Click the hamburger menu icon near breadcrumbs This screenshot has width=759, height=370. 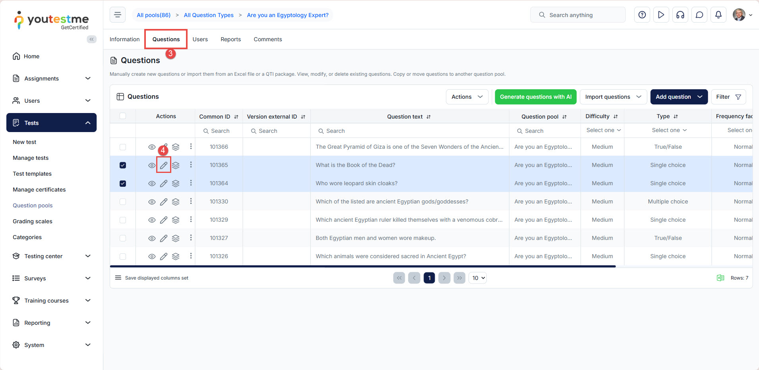point(118,15)
